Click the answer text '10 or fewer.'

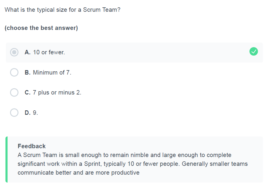pos(49,52)
